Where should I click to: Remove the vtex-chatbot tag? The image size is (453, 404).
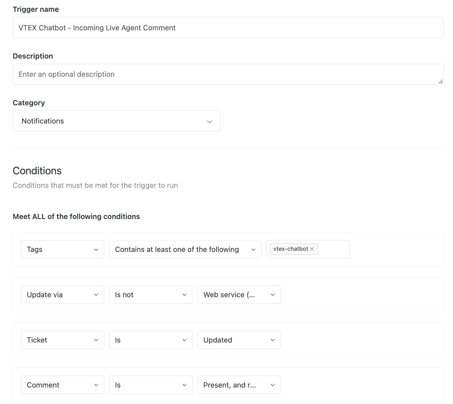click(312, 249)
